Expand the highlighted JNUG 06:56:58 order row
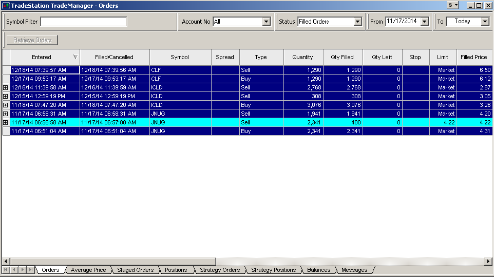The width and height of the screenshot is (494, 277). (x=6, y=122)
